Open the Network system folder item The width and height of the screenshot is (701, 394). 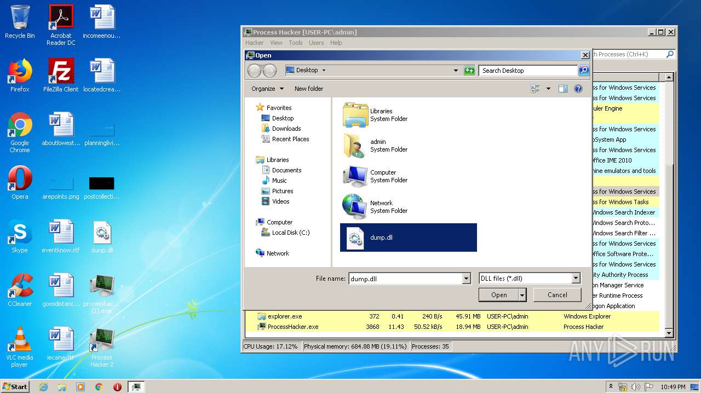pos(409,207)
